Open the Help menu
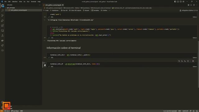Screen dimensions: 199x112 coord(39,2)
